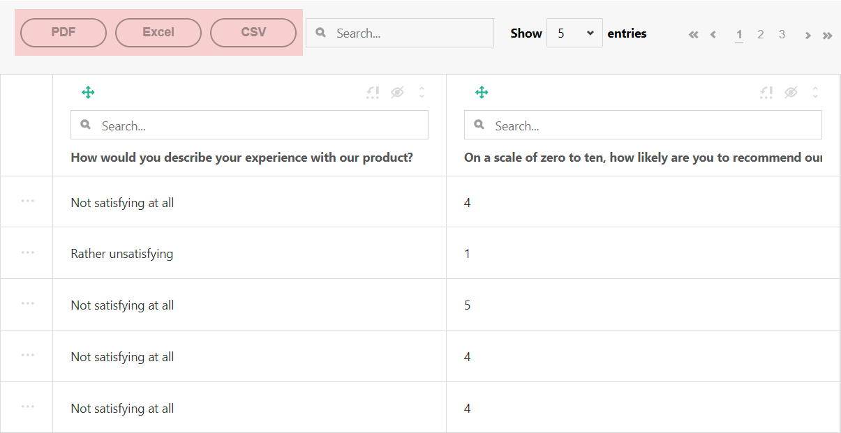Hide the experience column using the eye icon
The height and width of the screenshot is (433, 841).
(x=397, y=92)
